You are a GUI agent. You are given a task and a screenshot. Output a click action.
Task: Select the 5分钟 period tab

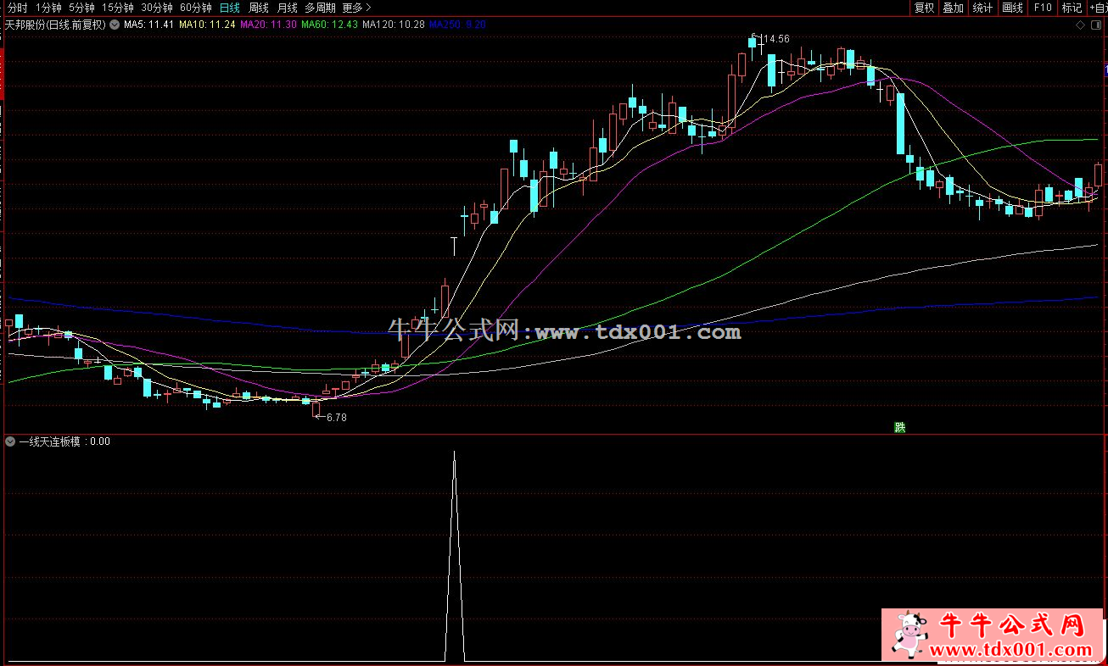tap(82, 8)
